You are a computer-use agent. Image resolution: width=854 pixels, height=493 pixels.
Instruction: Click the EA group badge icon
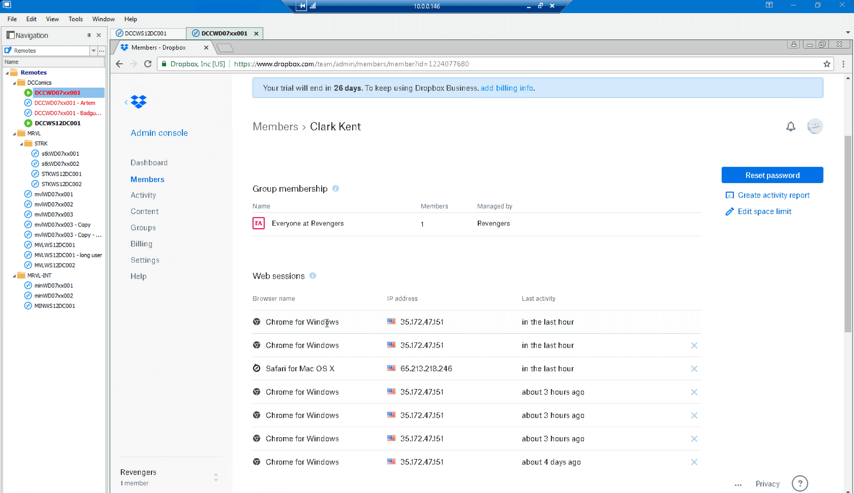pyautogui.click(x=258, y=223)
